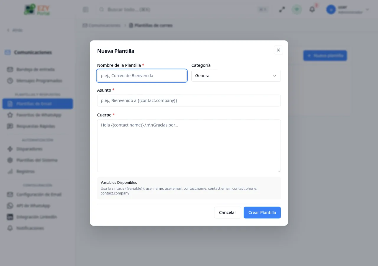Click the Cuerpo textarea resize handle
378x266 pixels.
279,170
